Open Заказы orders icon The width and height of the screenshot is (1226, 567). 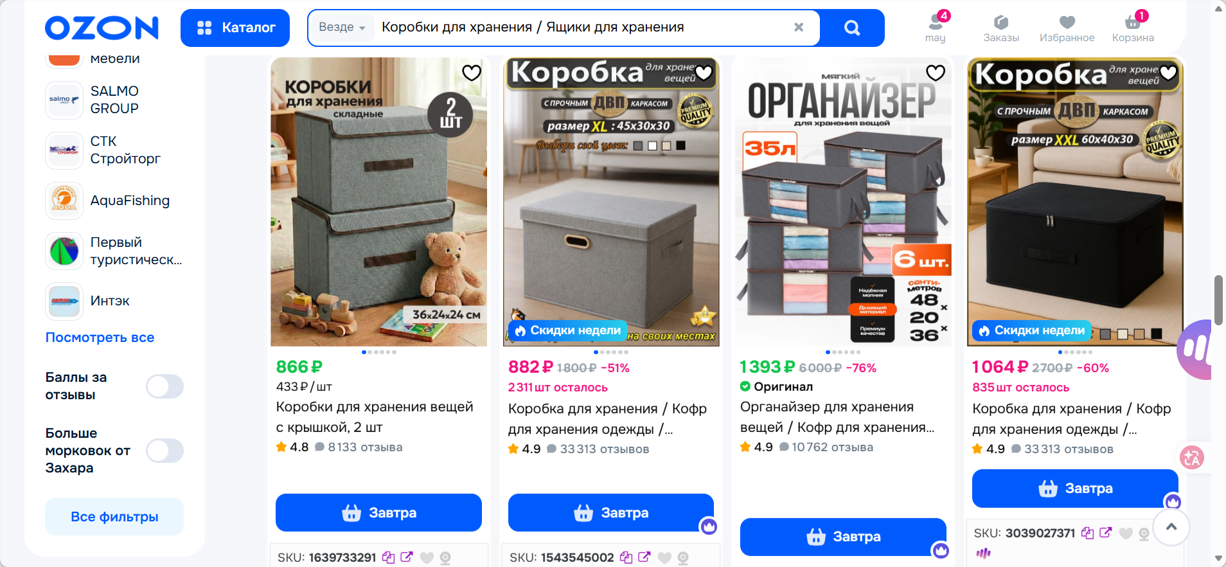point(1001,29)
